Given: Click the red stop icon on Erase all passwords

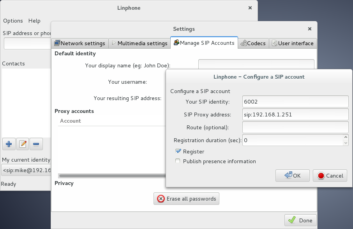Looking at the screenshot, I should [x=161, y=199].
